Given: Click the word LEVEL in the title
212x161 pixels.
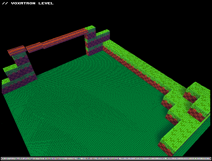Looking at the screenshot, I should click(46, 3).
